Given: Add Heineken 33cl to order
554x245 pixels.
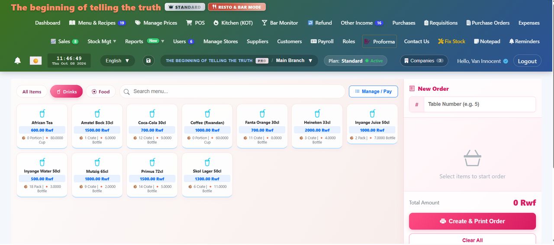Looking at the screenshot, I should pyautogui.click(x=317, y=126).
